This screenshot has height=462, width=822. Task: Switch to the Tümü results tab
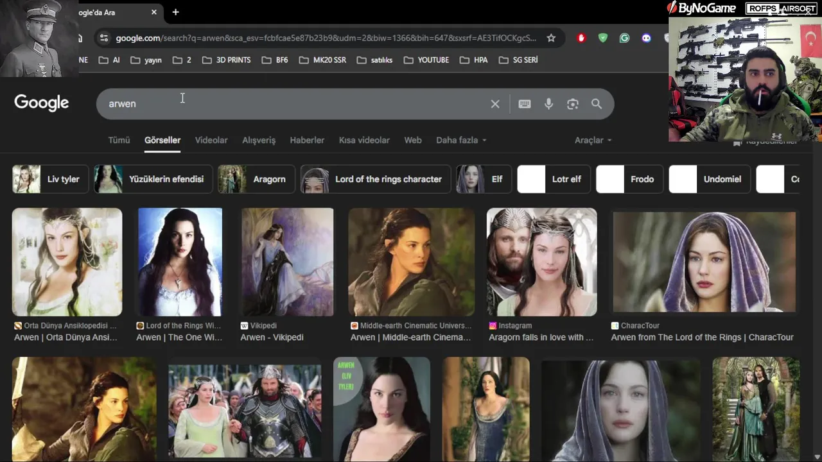click(119, 140)
